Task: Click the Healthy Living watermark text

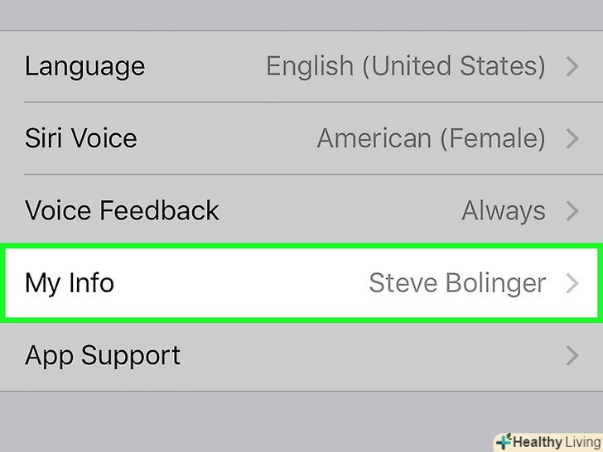Action: (555, 442)
